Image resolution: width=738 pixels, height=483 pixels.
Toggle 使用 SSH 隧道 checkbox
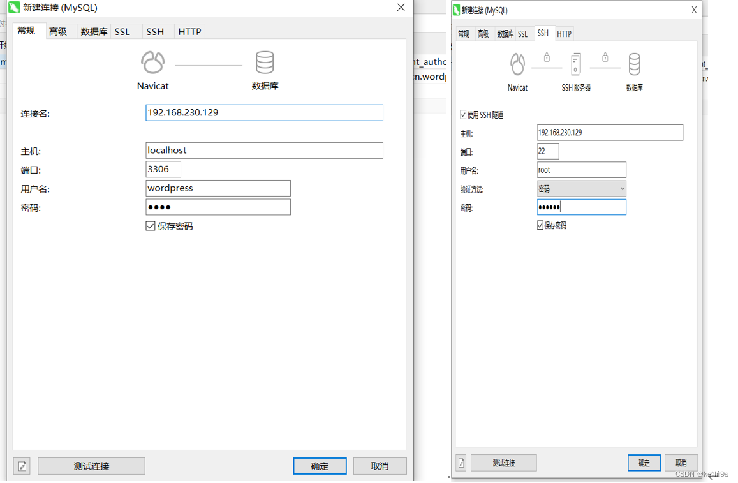[463, 114]
